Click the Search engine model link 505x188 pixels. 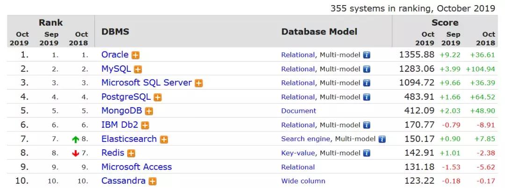tap(306, 139)
